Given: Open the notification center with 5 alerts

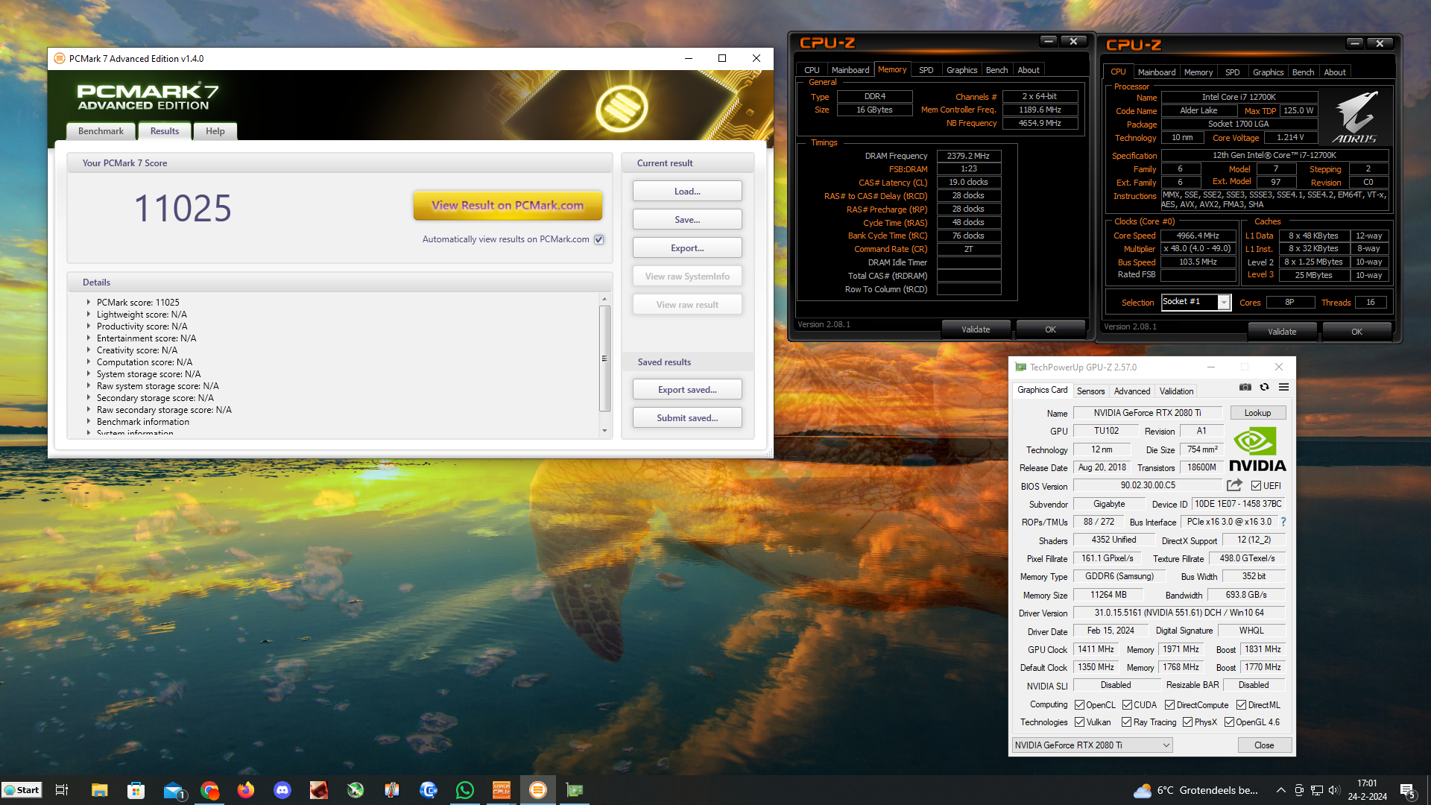Looking at the screenshot, I should pyautogui.click(x=1408, y=791).
